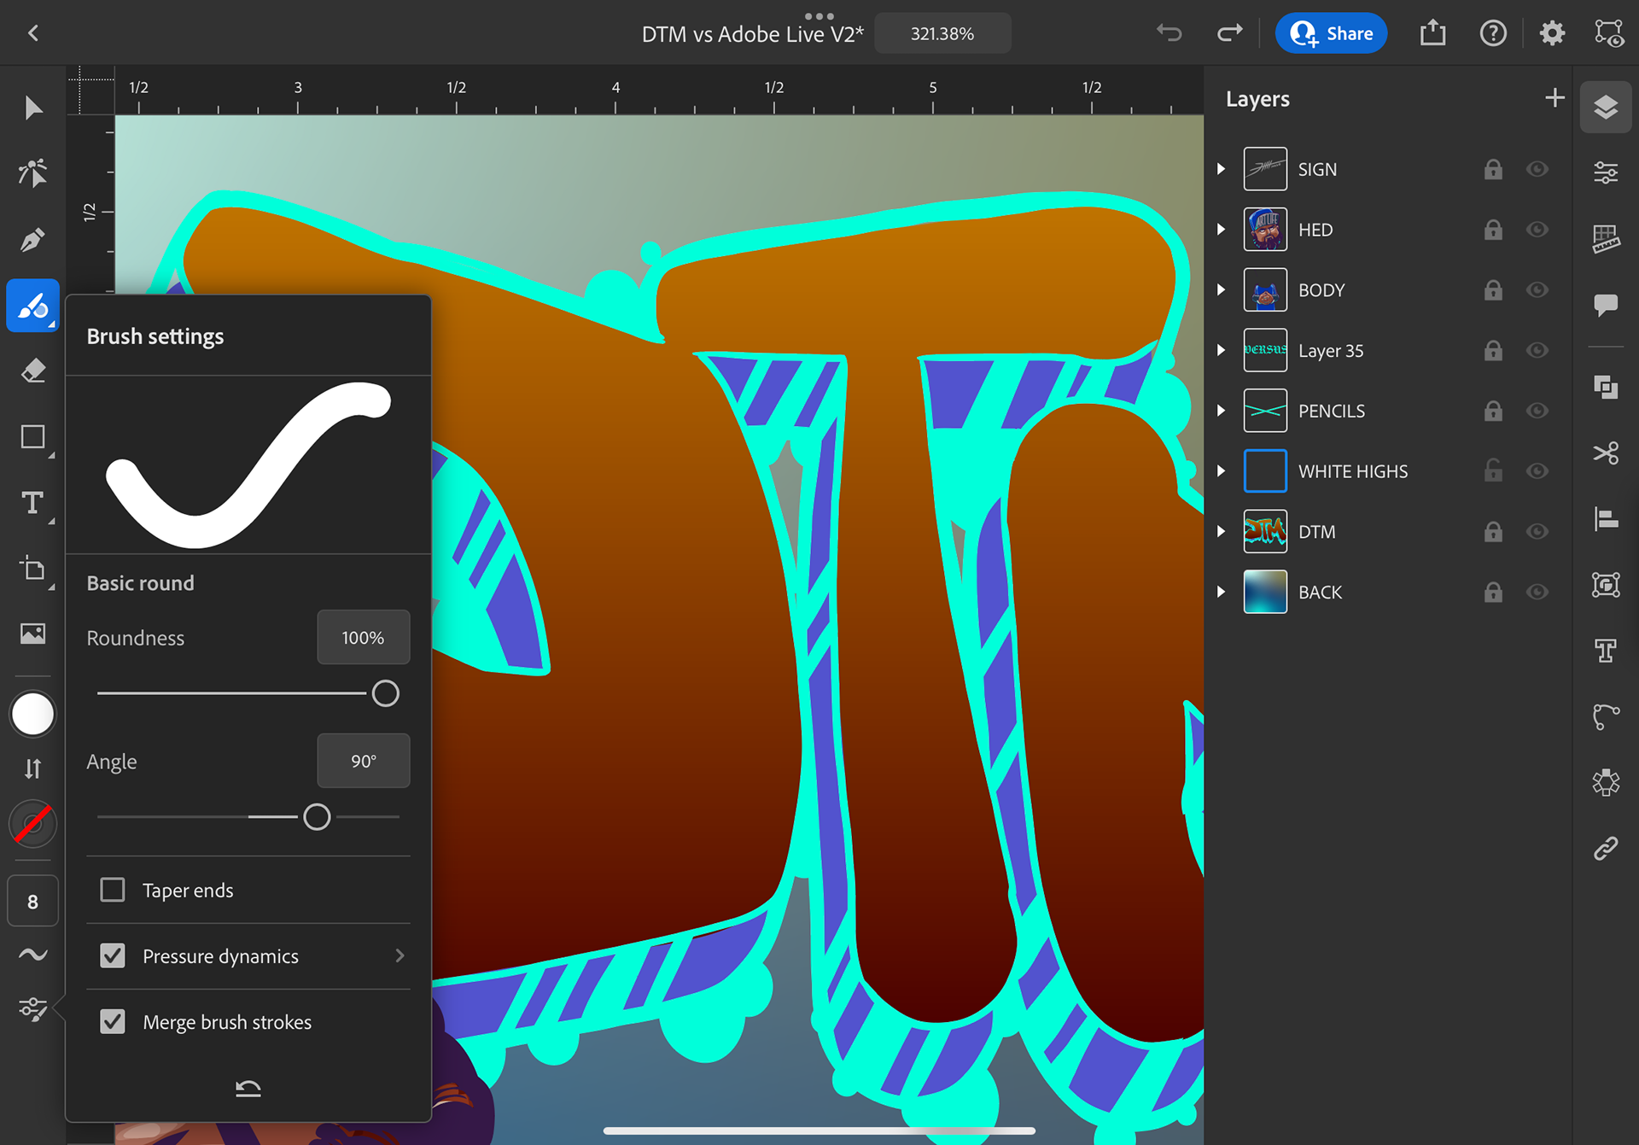Select the Pen tool
The width and height of the screenshot is (1639, 1145).
32,240
